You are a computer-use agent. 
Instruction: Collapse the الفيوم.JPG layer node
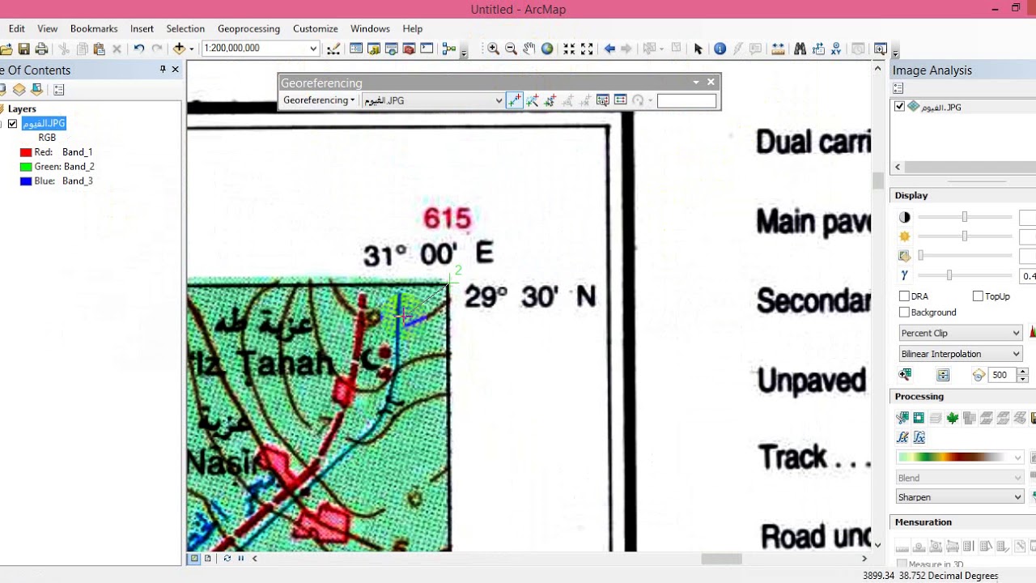coord(1,124)
